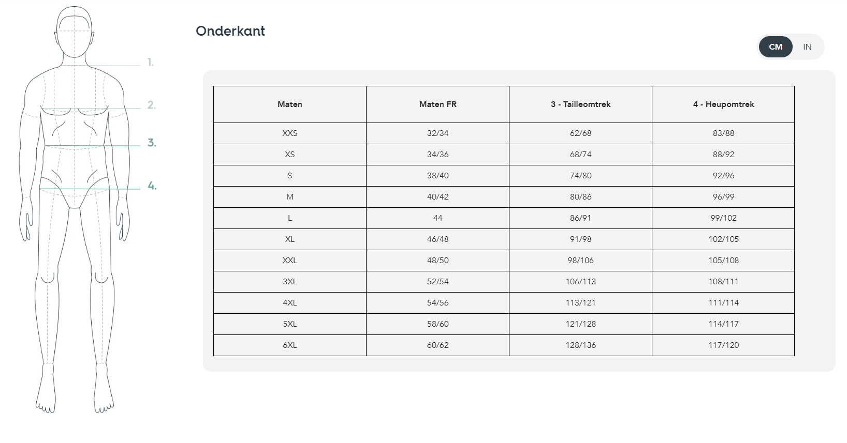Select the XXS size row
Image resolution: width=847 pixels, height=443 pixels.
[504, 133]
